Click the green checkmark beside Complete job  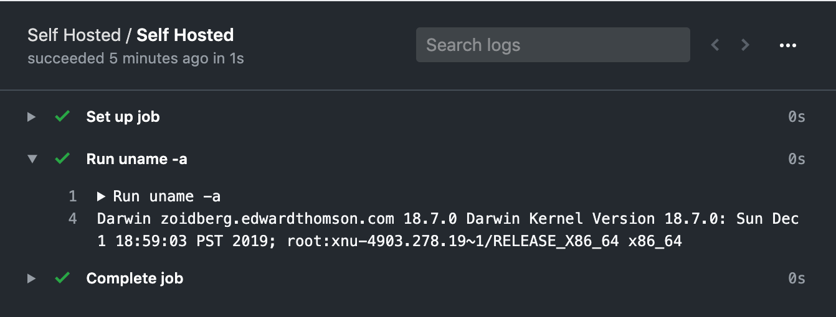pyautogui.click(x=62, y=278)
